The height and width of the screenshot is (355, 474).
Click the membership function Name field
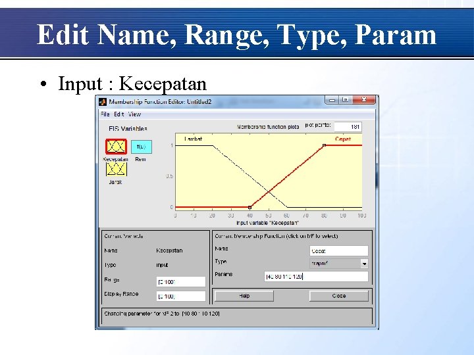[339, 251]
